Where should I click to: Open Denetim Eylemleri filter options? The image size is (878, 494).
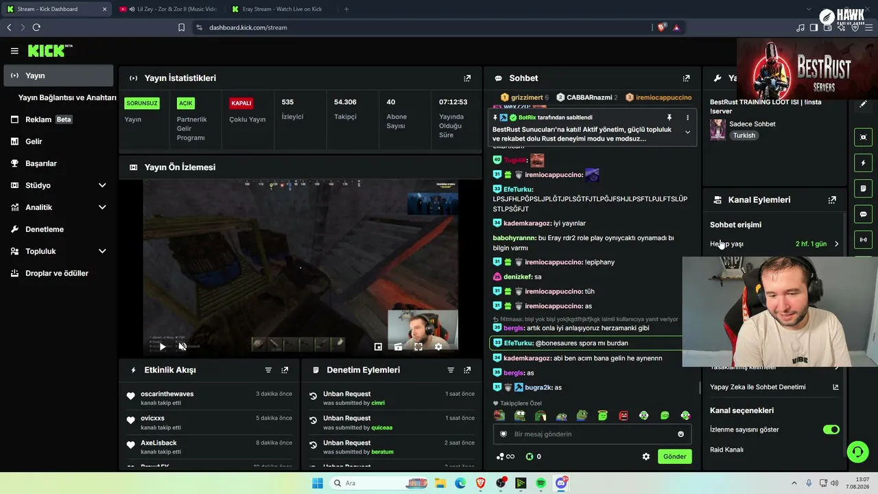tap(451, 370)
